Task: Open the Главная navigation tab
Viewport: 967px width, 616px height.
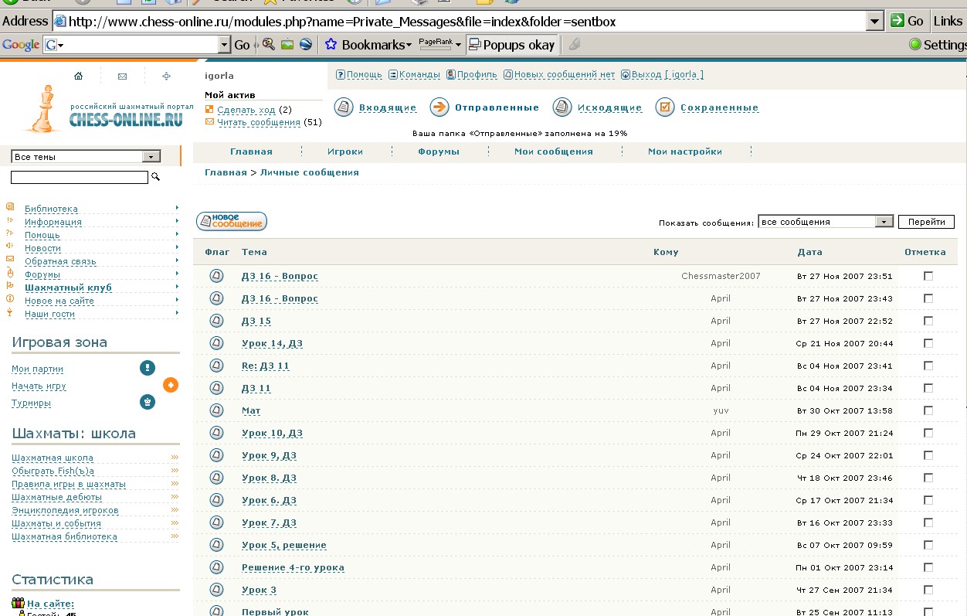Action: [x=251, y=151]
